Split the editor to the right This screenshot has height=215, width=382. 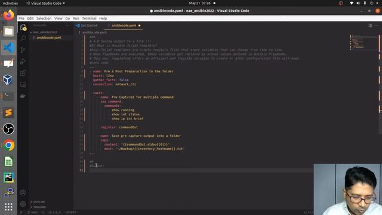pyautogui.click(x=370, y=25)
